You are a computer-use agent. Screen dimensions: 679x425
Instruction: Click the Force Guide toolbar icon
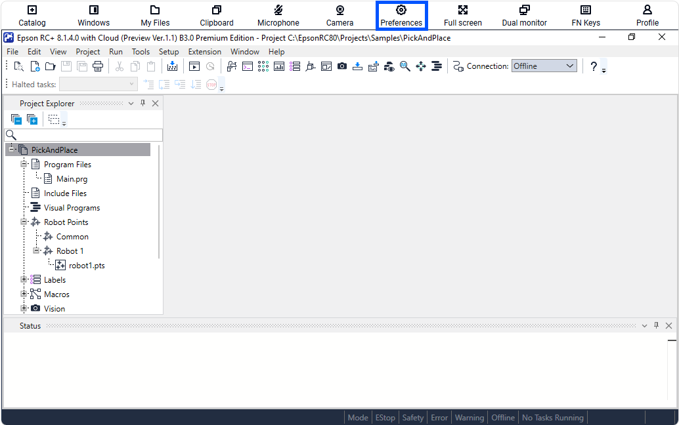pyautogui.click(x=373, y=66)
